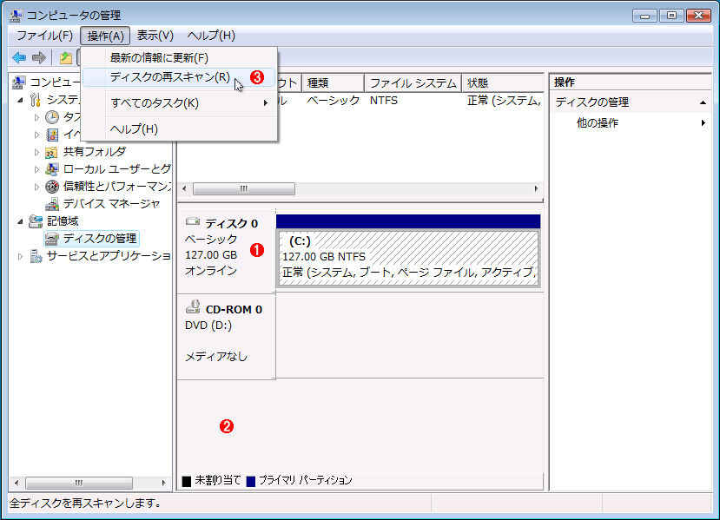Click the ディスクの管理 tree icon
Viewport: 720px width, 520px height.
pos(52,239)
